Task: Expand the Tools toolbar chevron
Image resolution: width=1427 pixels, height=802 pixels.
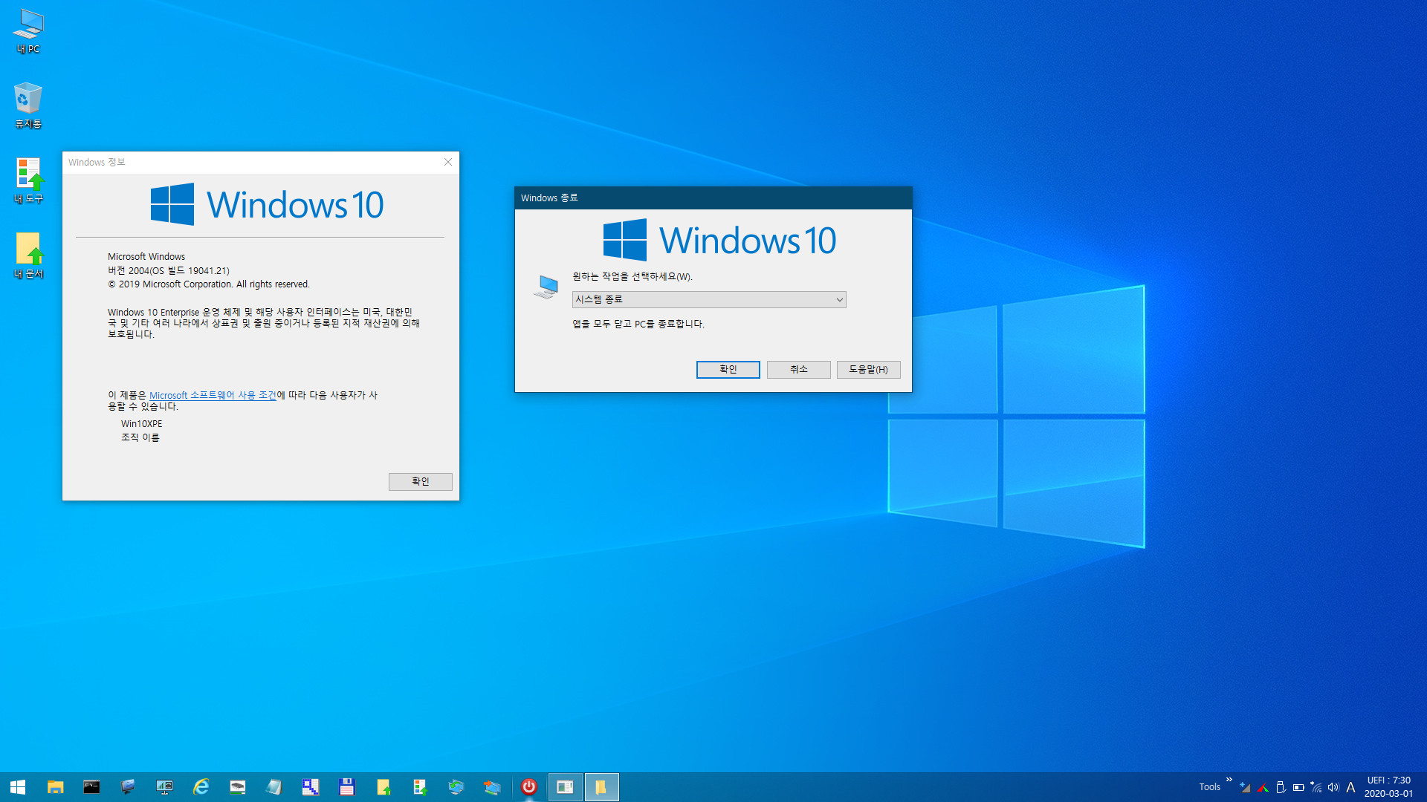Action: click(x=1229, y=780)
